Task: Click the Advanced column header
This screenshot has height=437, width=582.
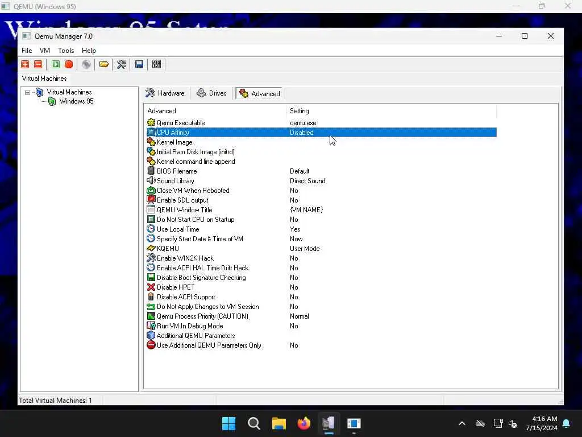Action: [215, 111]
